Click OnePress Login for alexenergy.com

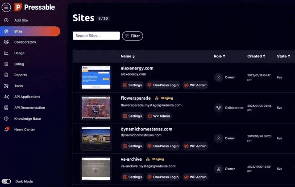pos(163,85)
